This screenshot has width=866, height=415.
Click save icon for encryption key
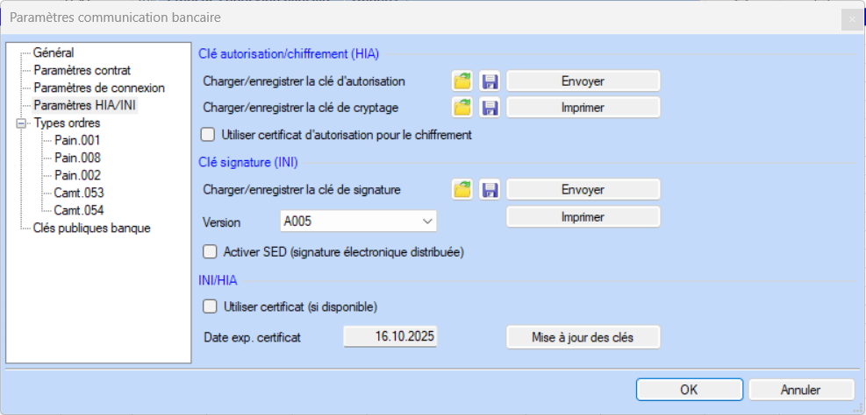tap(490, 108)
